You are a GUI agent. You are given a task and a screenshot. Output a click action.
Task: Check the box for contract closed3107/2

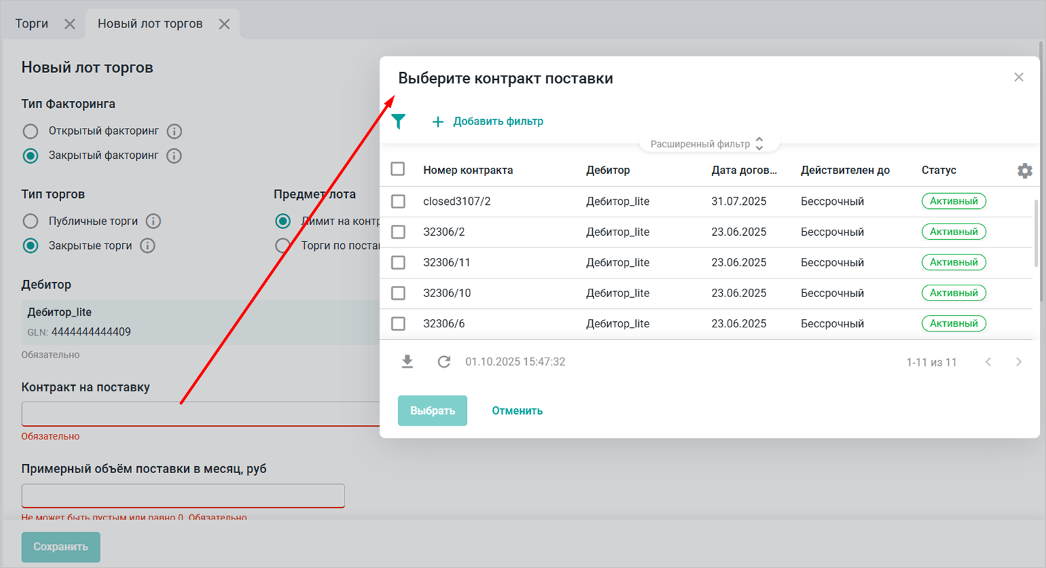point(398,201)
